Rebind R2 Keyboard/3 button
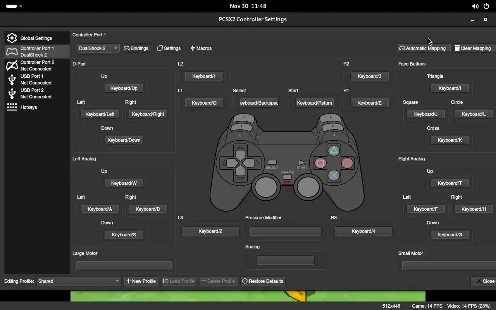The width and height of the screenshot is (496, 310). (x=370, y=76)
